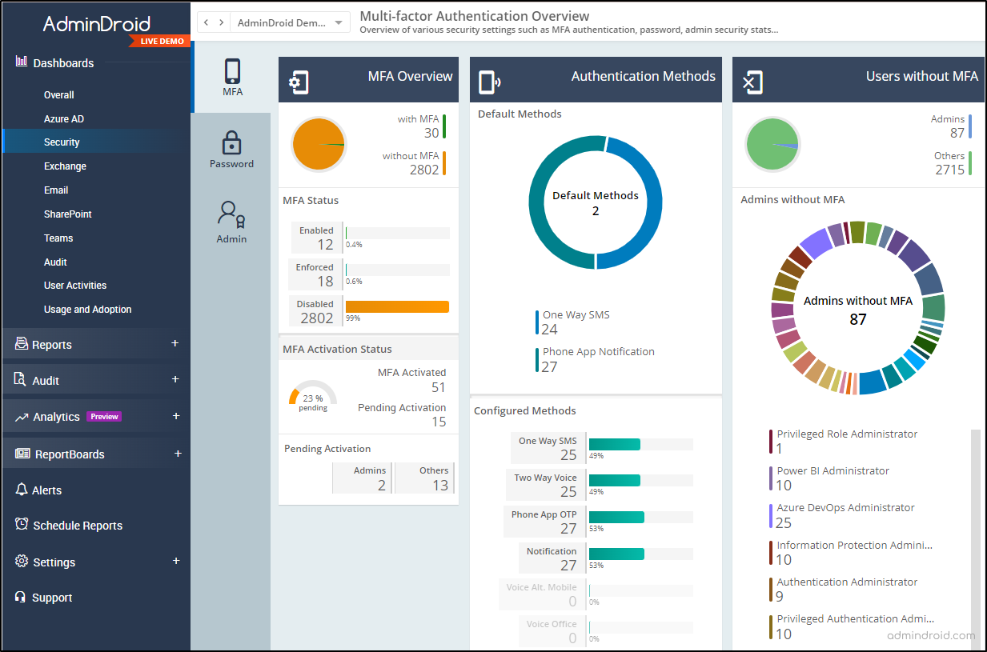Switch to the Admin tab
Screen dimensions: 987x652
(231, 222)
